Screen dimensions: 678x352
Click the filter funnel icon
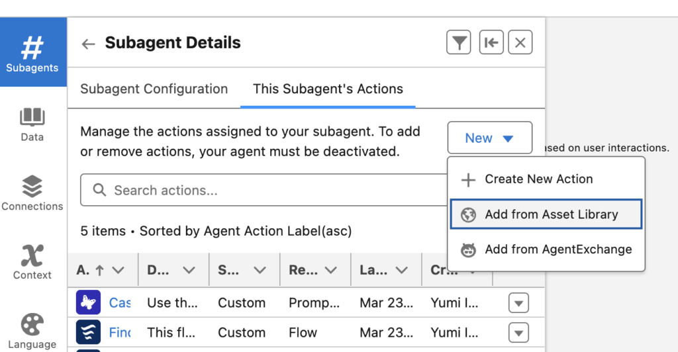click(458, 42)
